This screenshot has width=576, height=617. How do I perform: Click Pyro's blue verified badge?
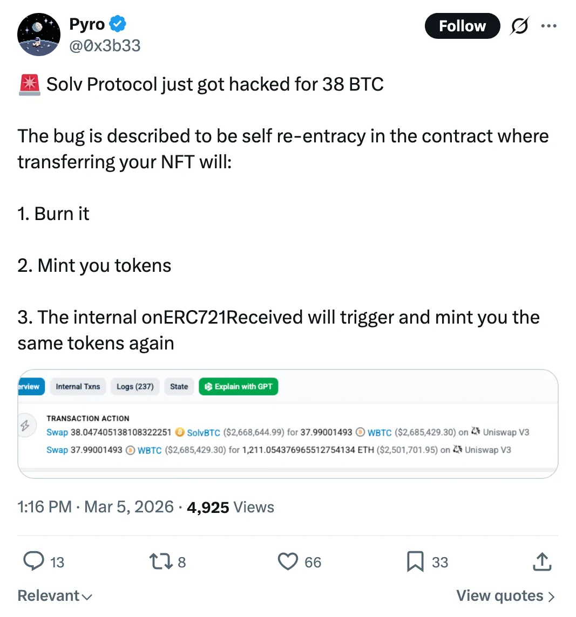click(118, 24)
